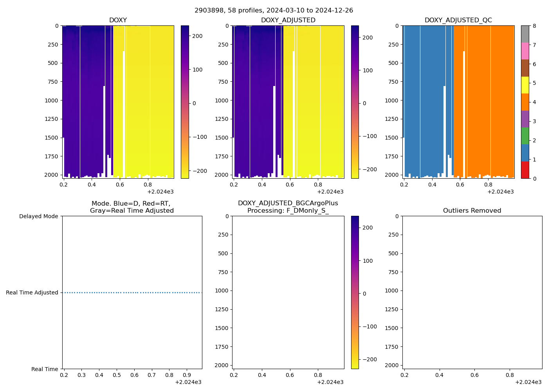Click the DOXY plot title

pos(118,20)
